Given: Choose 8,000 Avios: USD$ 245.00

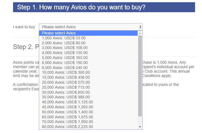Looking at the screenshot, I should (x=65, y=68).
